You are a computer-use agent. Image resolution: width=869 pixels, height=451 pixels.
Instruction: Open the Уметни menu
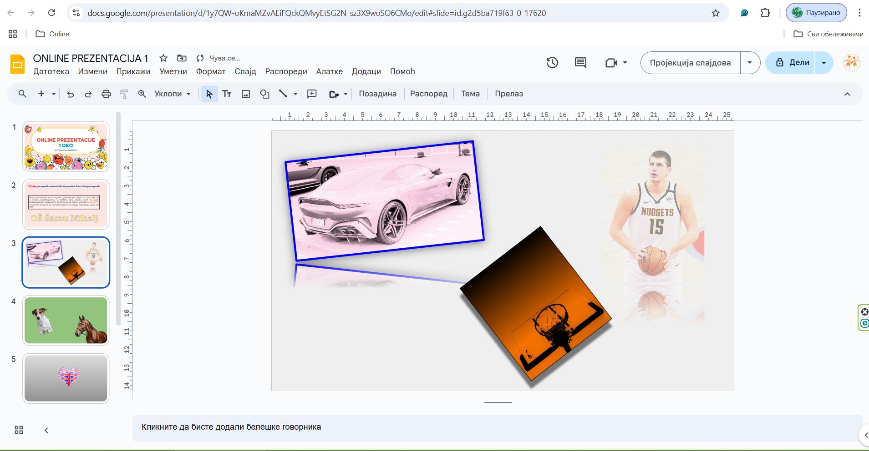pos(173,71)
